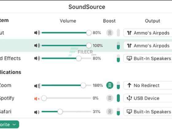Select the Safari application row label

(x=6, y=112)
